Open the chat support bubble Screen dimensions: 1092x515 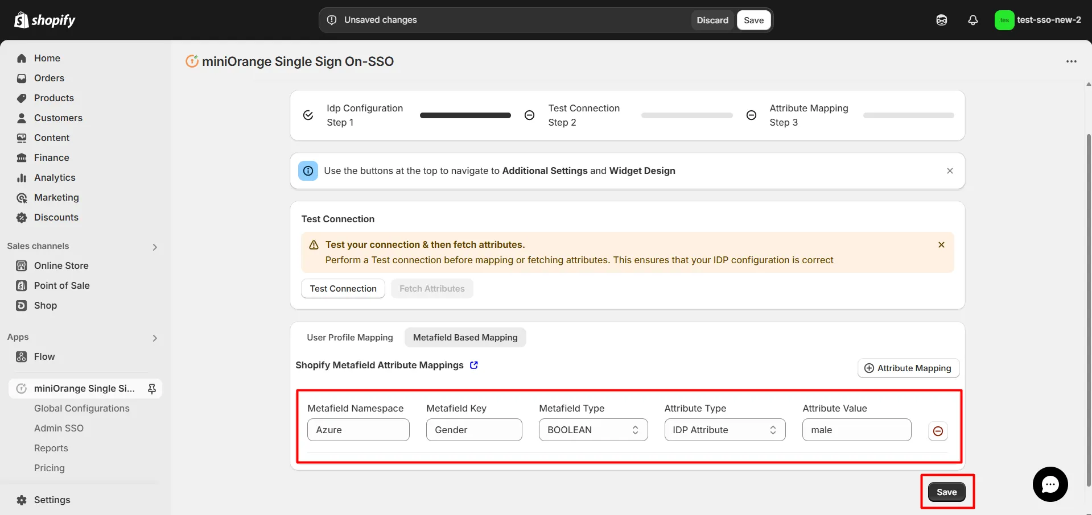(1050, 484)
